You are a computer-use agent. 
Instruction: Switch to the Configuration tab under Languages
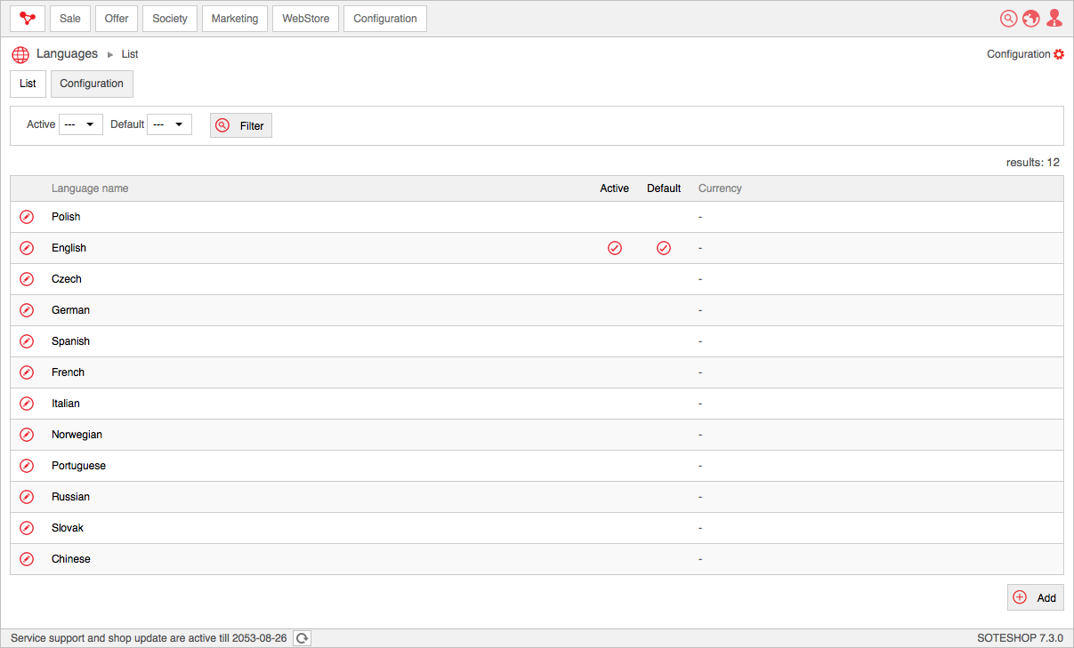[x=92, y=84]
